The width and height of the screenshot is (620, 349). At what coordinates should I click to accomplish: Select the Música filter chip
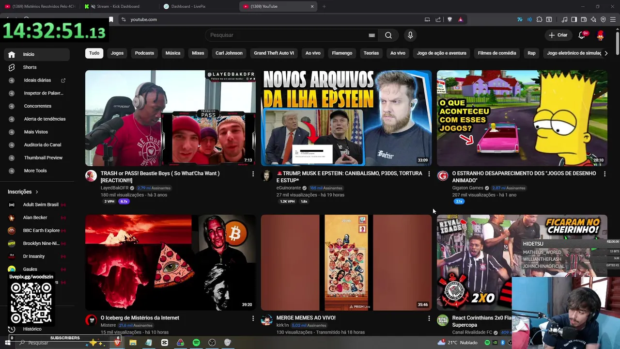click(173, 53)
